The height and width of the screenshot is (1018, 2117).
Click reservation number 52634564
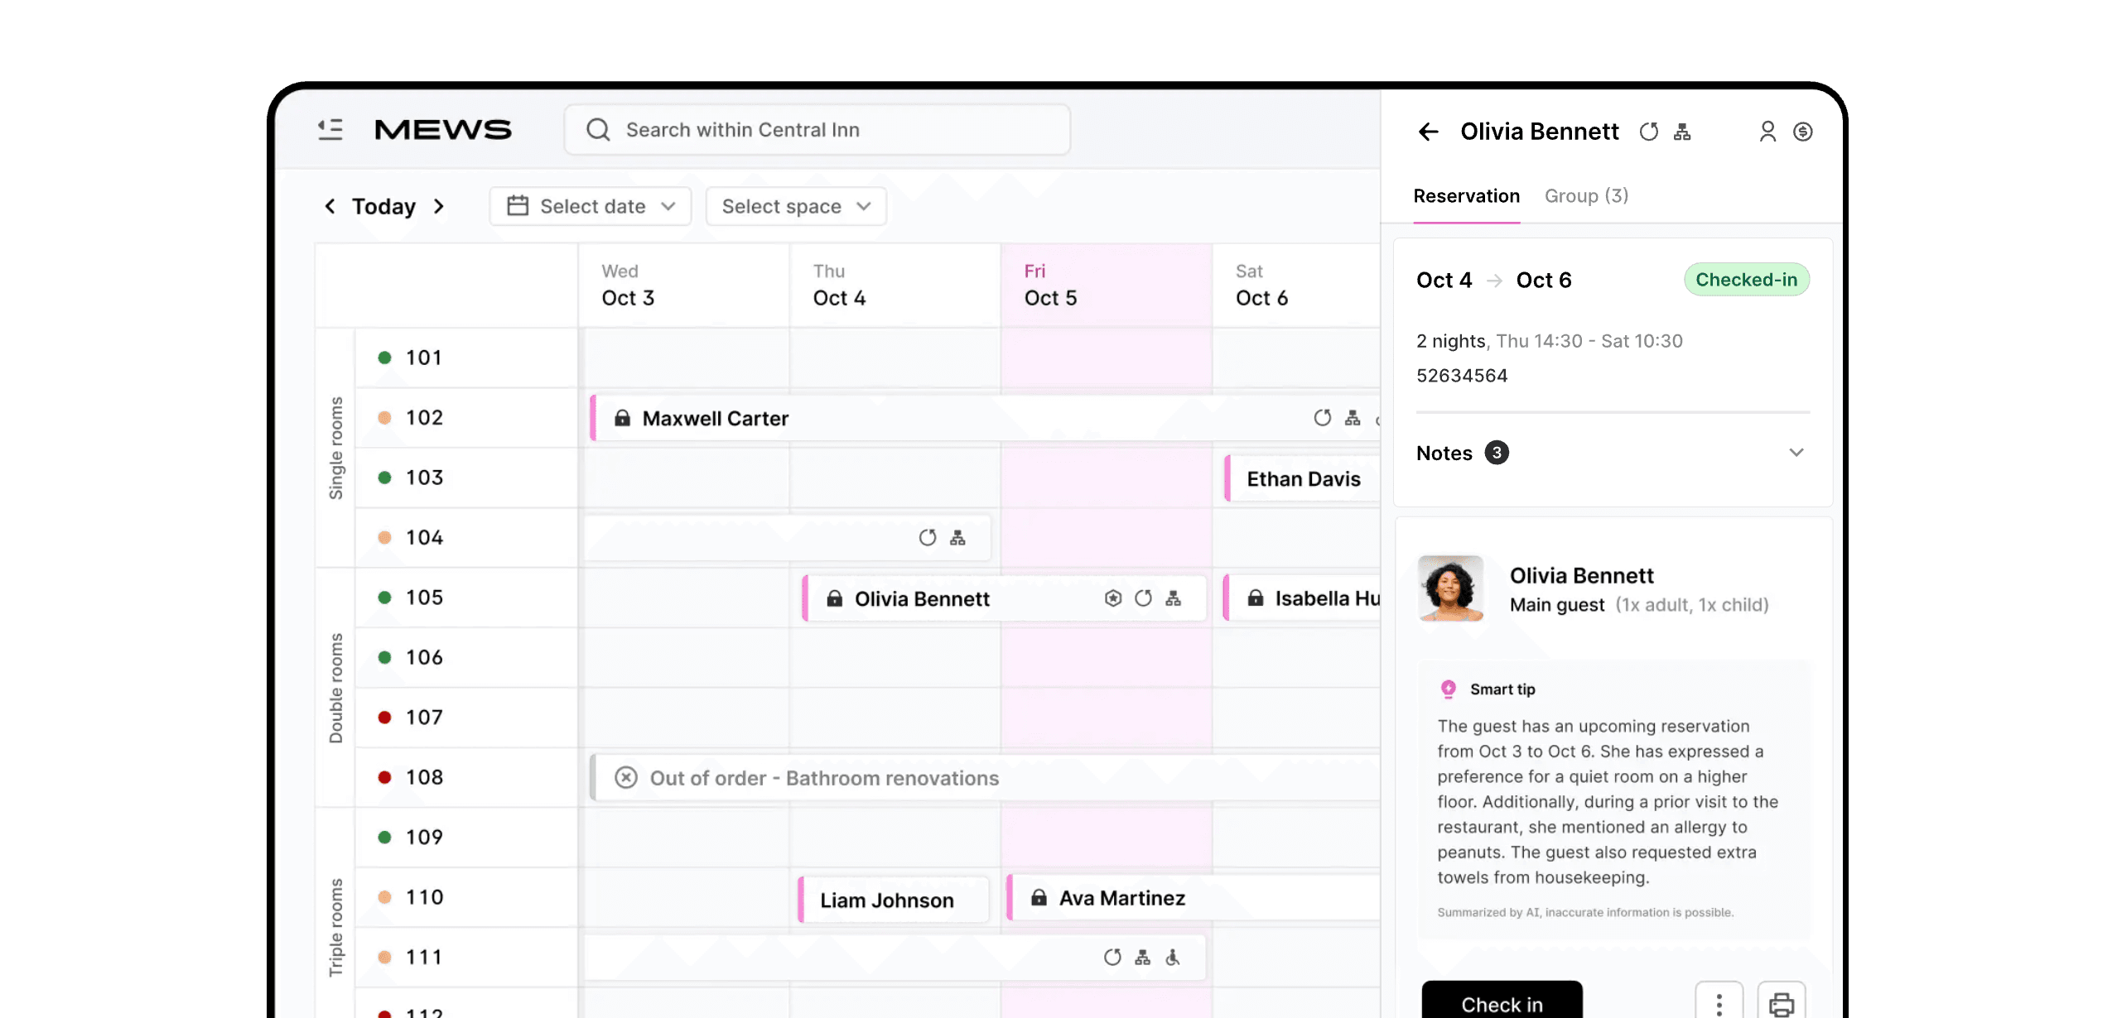(1462, 376)
